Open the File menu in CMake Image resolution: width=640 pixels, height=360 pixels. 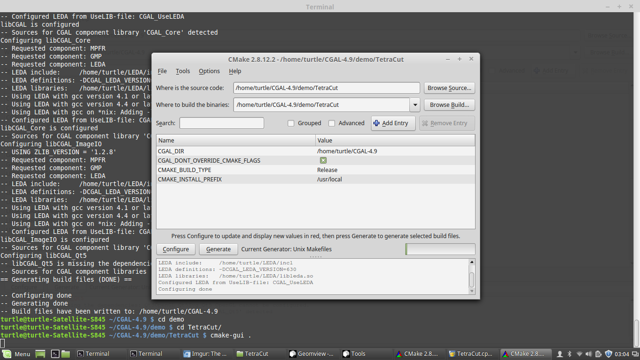pos(162,71)
